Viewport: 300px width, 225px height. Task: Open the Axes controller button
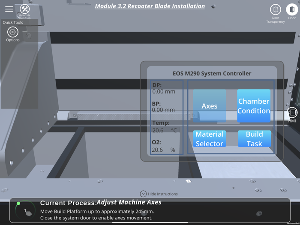click(x=210, y=106)
